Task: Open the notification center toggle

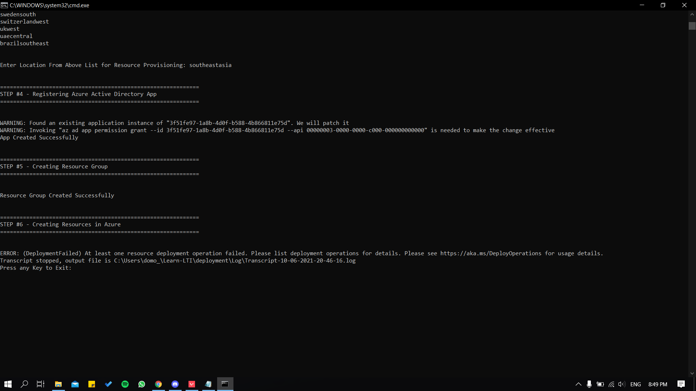Action: point(681,384)
